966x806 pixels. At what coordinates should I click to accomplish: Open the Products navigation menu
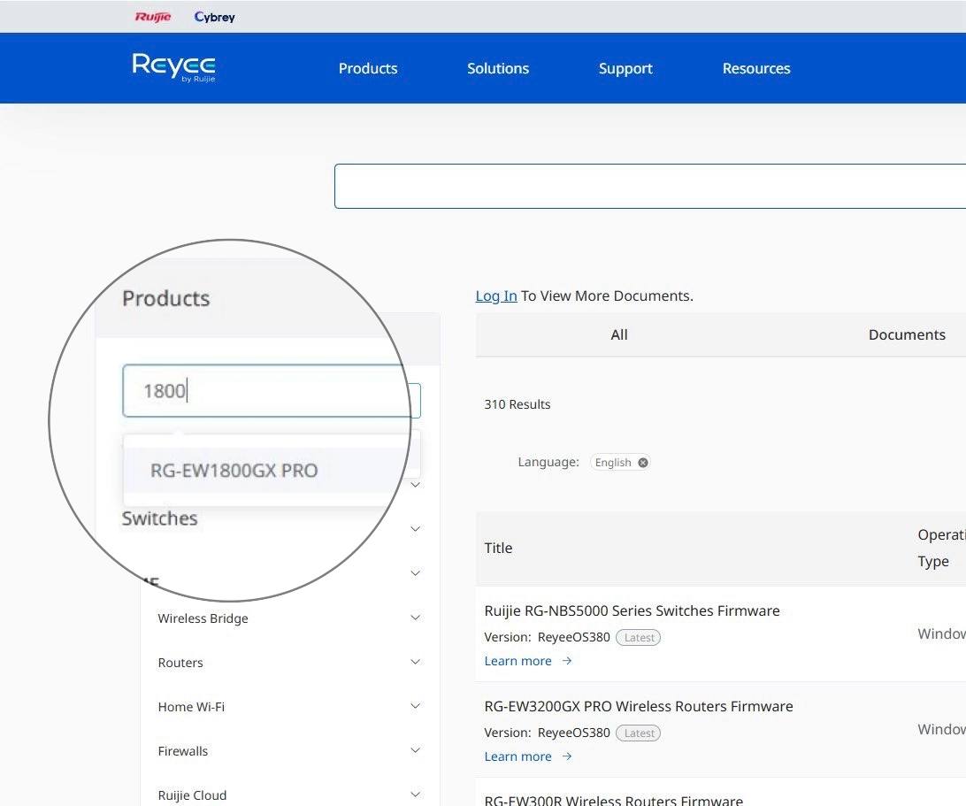(x=368, y=68)
